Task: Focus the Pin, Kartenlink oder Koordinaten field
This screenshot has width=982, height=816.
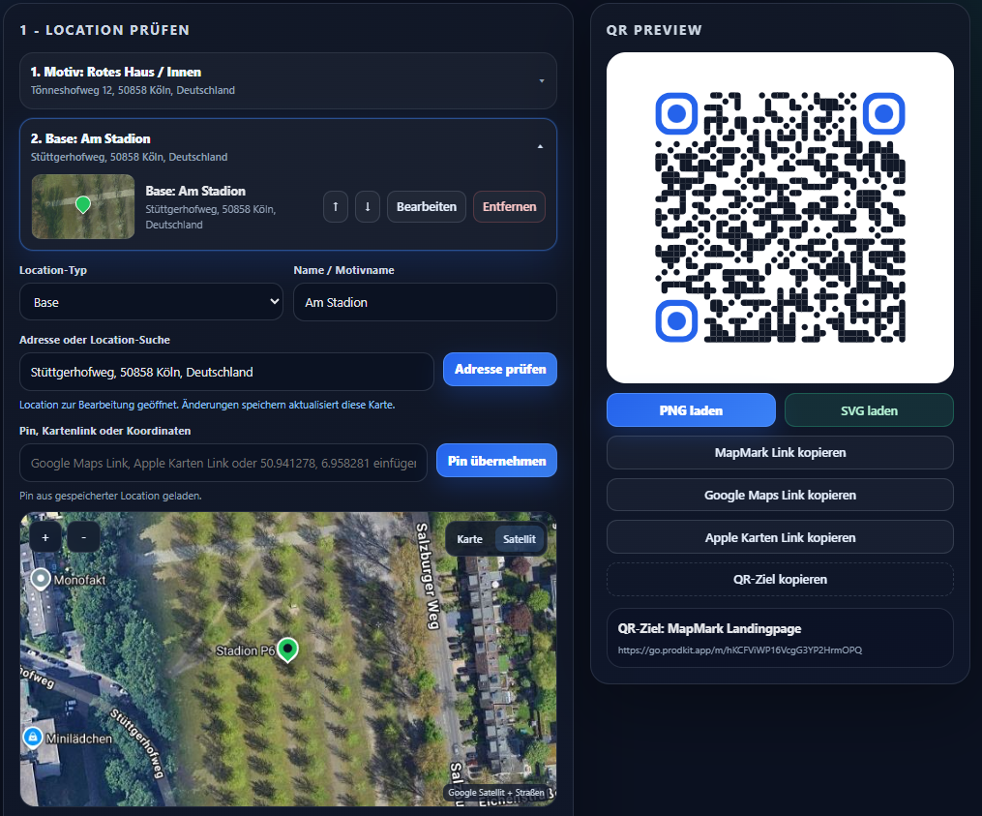Action: (223, 463)
